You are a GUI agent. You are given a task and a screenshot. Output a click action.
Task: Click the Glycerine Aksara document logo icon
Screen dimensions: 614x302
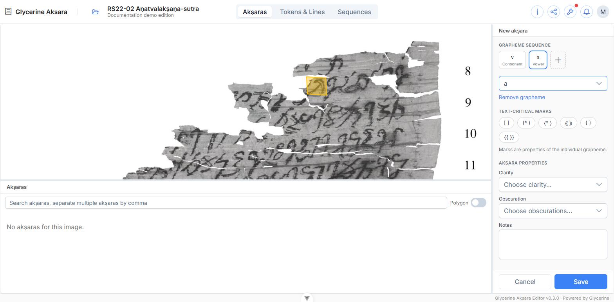[8, 12]
